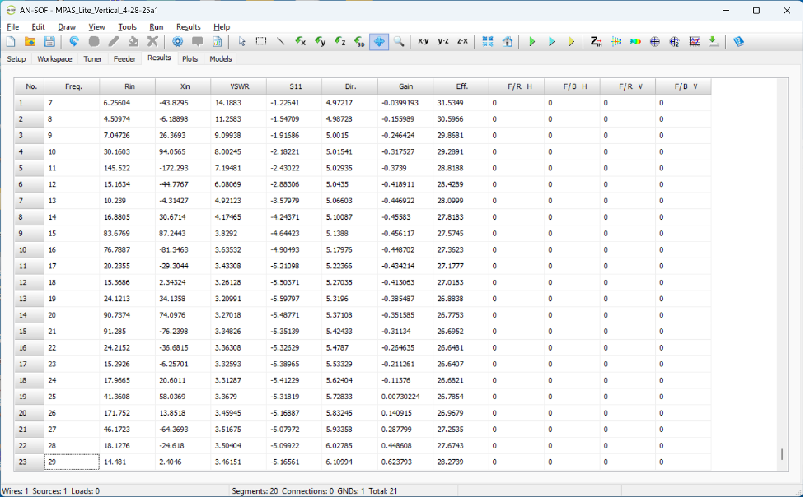
Task: Open the Run menu
Action: tap(157, 26)
